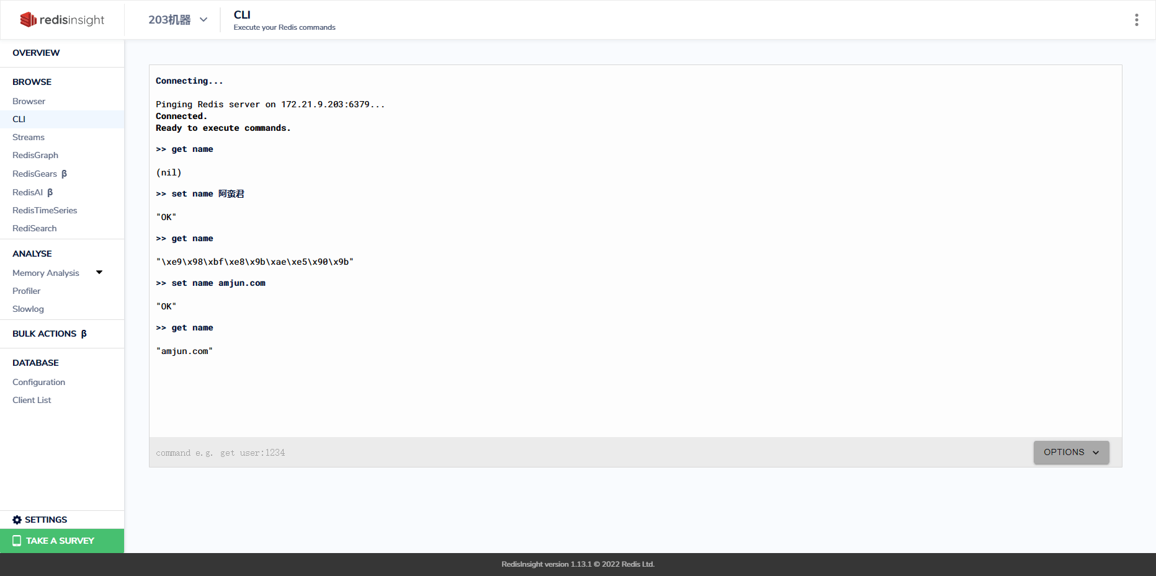Screen dimensions: 1156x576
Task: Open the three-dot overflow menu
Action: coord(1137,19)
